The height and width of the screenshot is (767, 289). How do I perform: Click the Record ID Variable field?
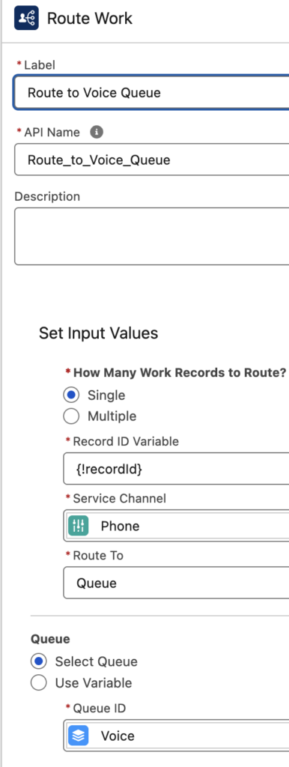[176, 469]
